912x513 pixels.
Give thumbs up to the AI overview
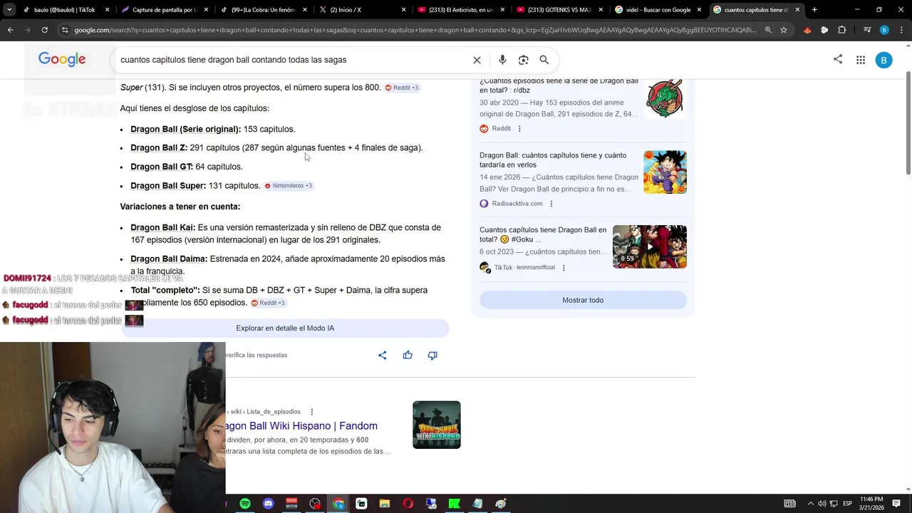pos(408,355)
